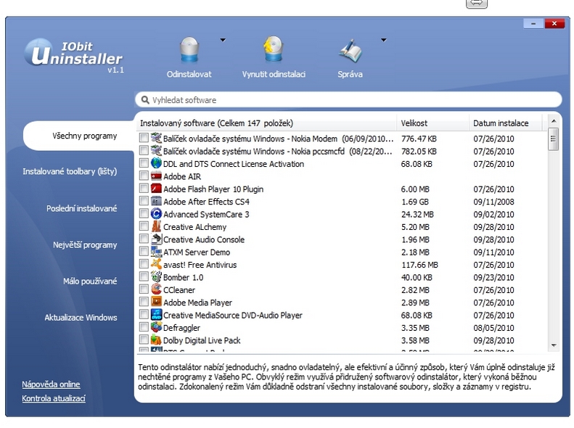Click the Adobe After Effects CS4 icon
Viewport: 574px width, 428px height.
tap(156, 201)
